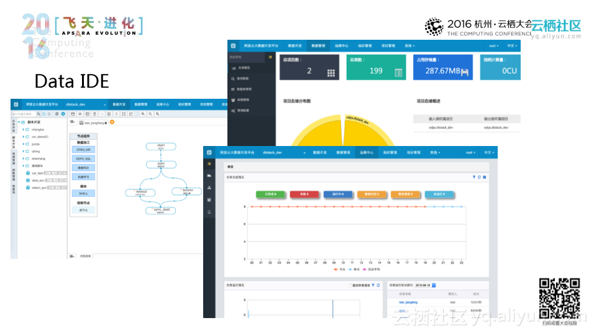
Task: Open root user dropdown in data management window
Action: tap(493, 46)
